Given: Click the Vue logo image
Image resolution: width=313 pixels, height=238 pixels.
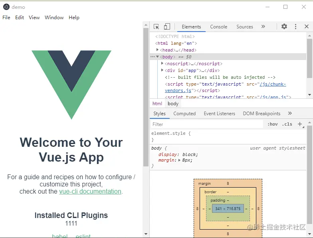Looking at the screenshot, I should pos(71,85).
